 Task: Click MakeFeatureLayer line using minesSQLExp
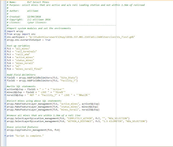pos(52,107)
